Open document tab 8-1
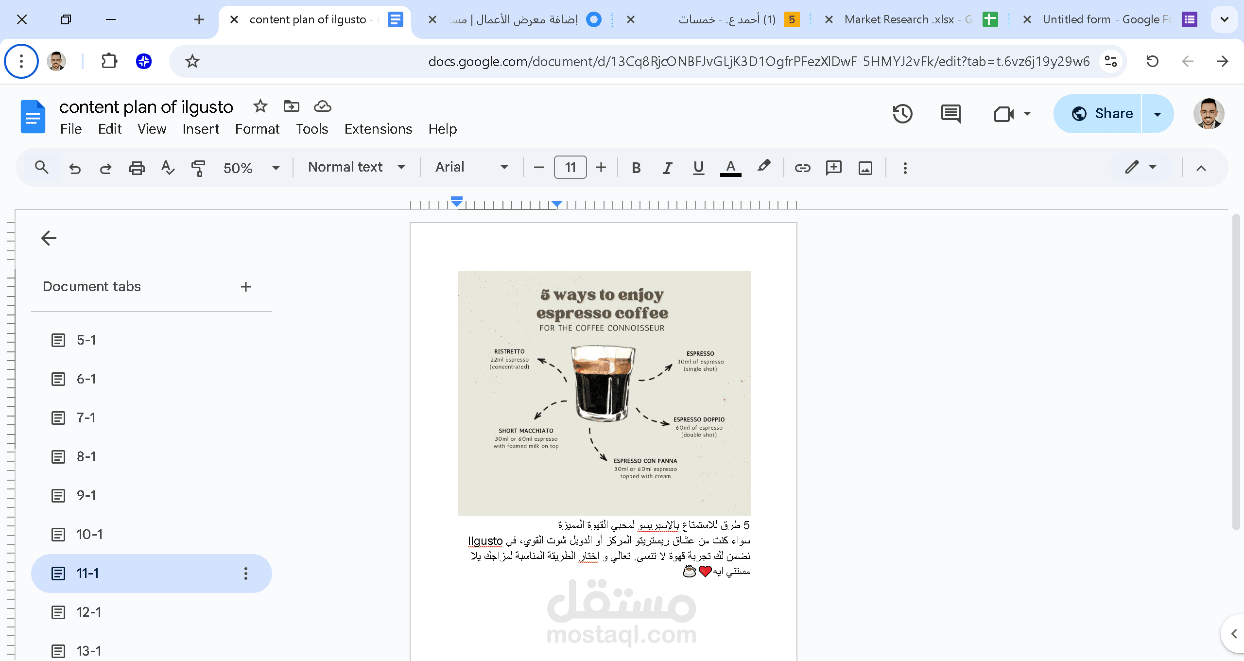Screen dimensions: 1244x661 [152, 457]
